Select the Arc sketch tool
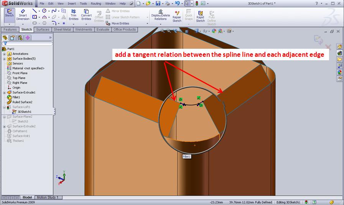344x205 pixels. pos(44,17)
